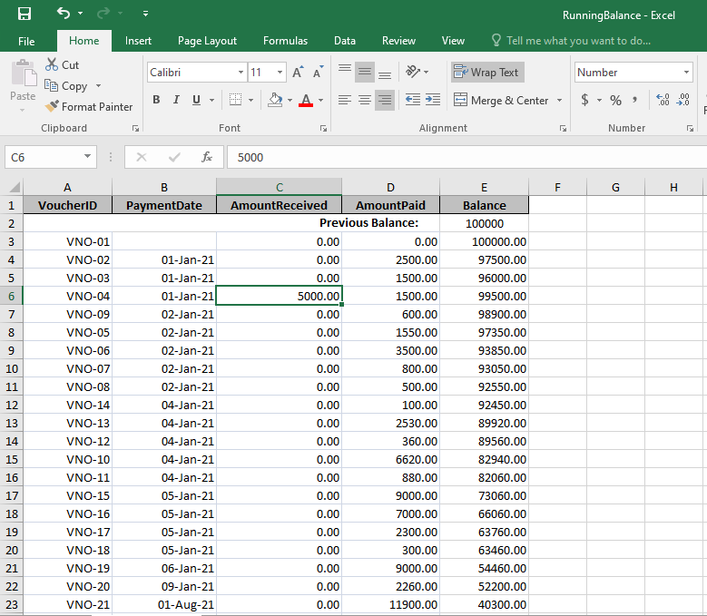The width and height of the screenshot is (707, 616).
Task: Cut the selected cell content
Action: point(63,65)
